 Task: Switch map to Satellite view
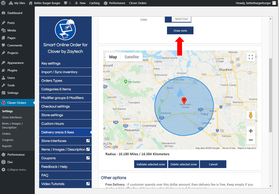132,57
